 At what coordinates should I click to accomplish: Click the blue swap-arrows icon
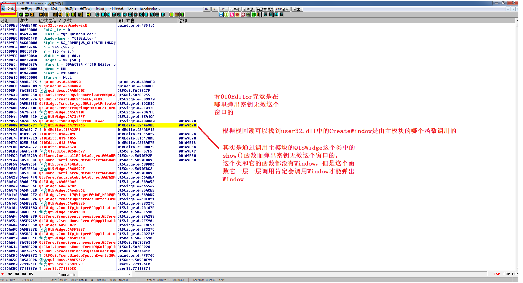pos(221,15)
